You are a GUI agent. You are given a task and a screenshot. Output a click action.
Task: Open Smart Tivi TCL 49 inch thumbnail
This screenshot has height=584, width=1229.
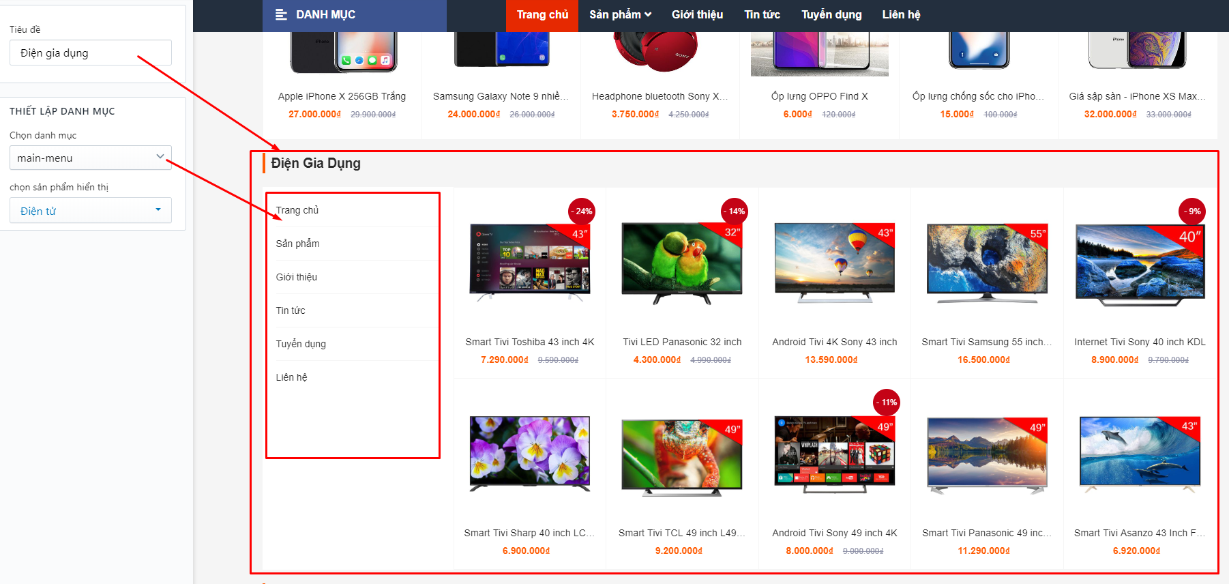(682, 457)
